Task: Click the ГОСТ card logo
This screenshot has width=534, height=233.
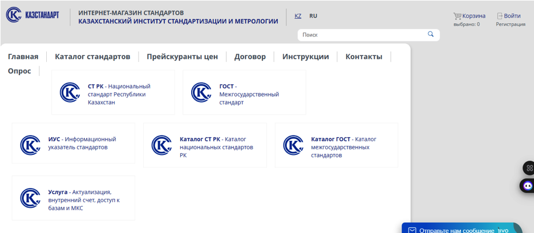Action: point(201,92)
